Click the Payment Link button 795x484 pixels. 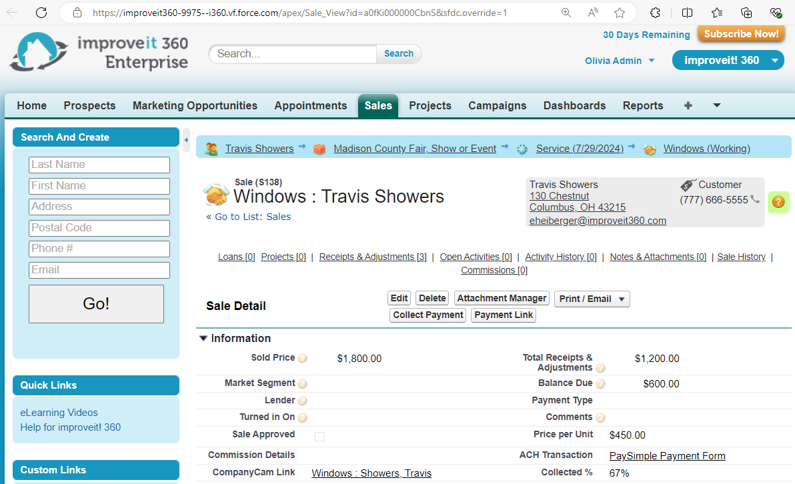[x=504, y=315]
